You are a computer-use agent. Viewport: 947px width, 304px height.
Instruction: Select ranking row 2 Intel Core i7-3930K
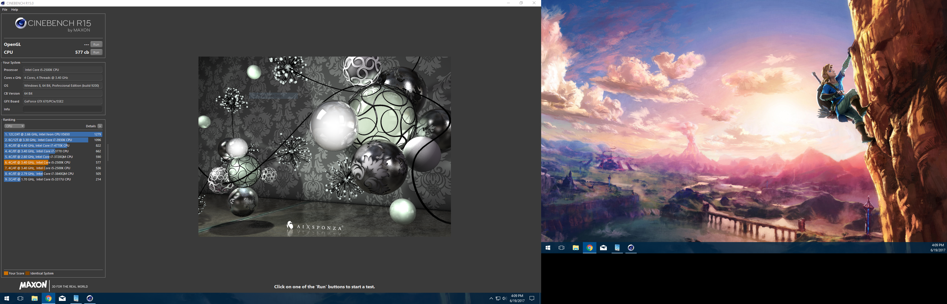[x=53, y=140]
